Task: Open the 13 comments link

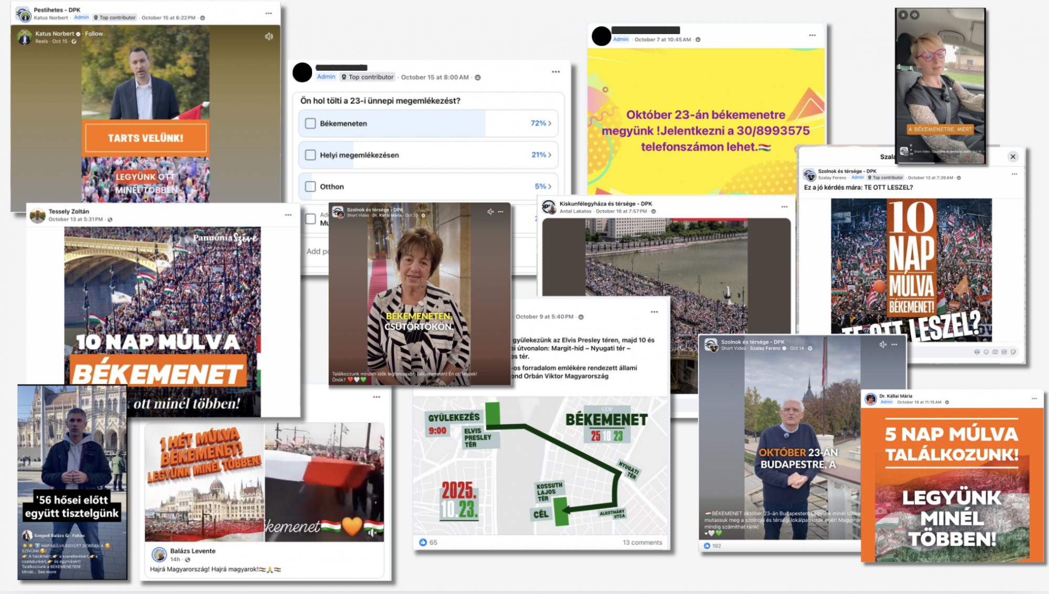Action: [x=642, y=543]
